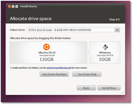This screenshot has height=105, width=133.
Task: Click the Windows diamond logo icon
Action: click(105, 47)
